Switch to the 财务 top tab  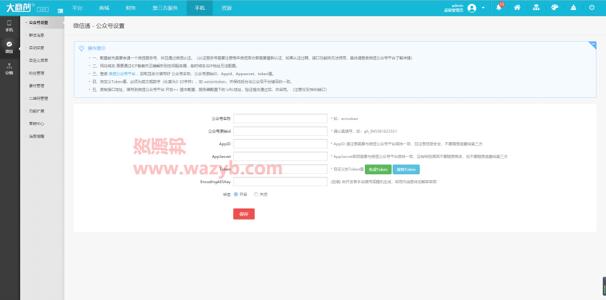[x=131, y=8]
